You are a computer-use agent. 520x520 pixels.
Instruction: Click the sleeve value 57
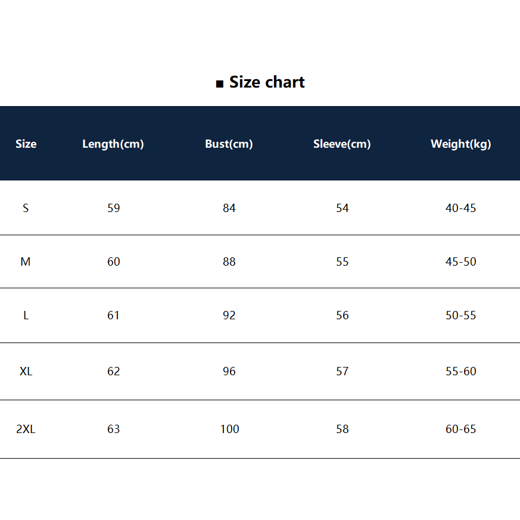tap(342, 371)
